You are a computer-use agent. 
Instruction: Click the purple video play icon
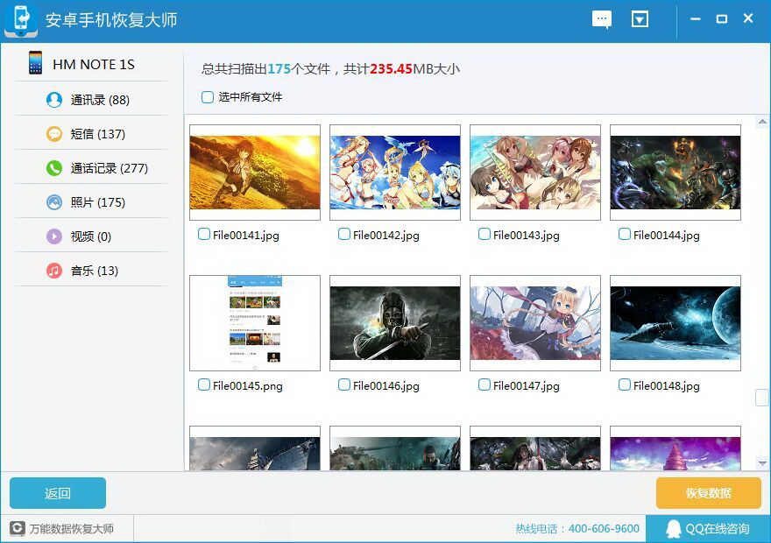[x=54, y=236]
